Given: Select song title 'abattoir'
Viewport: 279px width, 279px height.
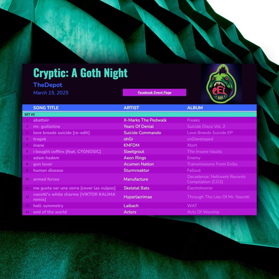Looking at the screenshot, I should pyautogui.click(x=41, y=120).
